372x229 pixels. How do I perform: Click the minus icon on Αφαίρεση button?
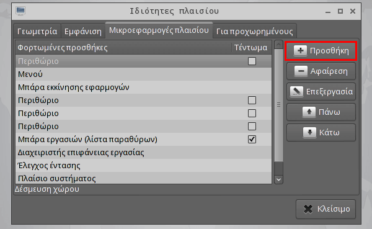(x=301, y=71)
